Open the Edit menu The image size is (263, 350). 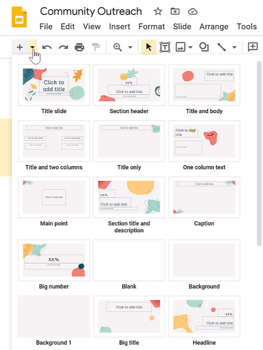(68, 26)
